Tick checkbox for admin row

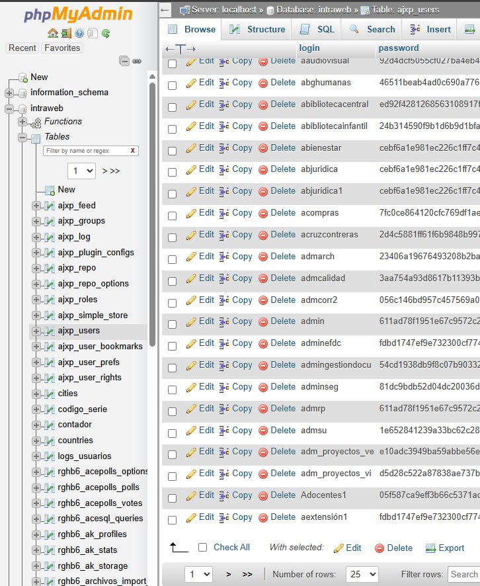[172, 324]
